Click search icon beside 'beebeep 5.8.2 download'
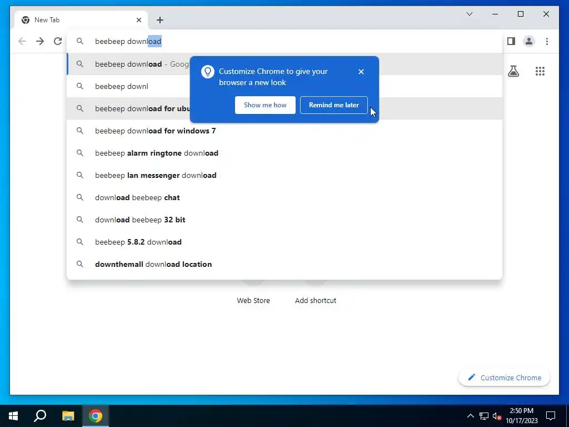The image size is (569, 427). point(80,242)
